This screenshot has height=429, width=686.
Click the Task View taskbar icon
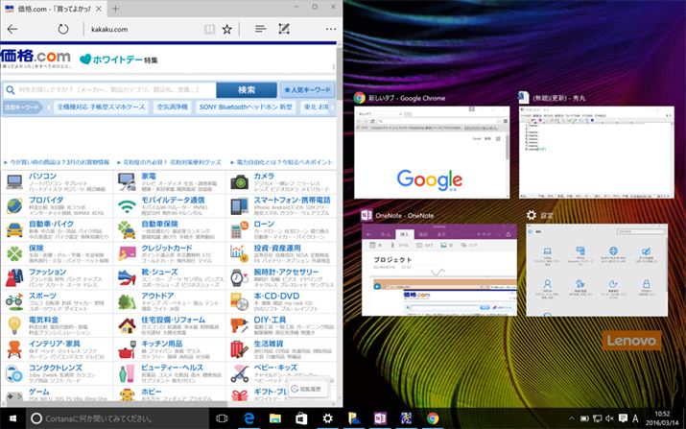tap(221, 418)
